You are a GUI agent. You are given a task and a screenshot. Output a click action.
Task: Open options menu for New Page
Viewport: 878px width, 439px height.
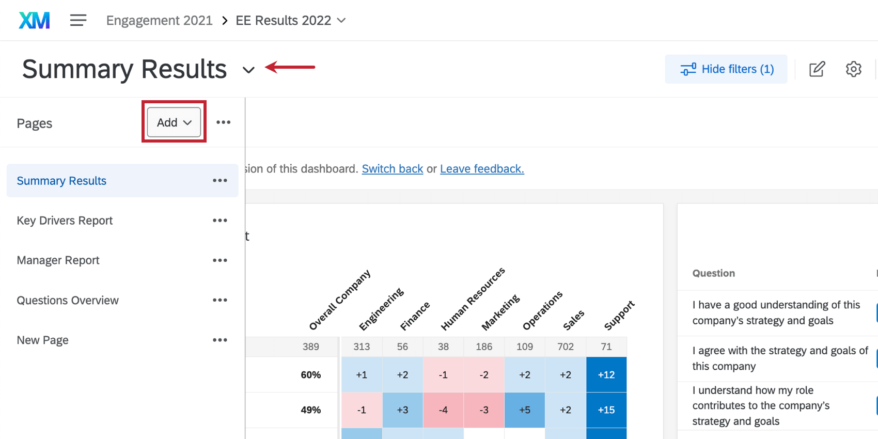(x=220, y=339)
